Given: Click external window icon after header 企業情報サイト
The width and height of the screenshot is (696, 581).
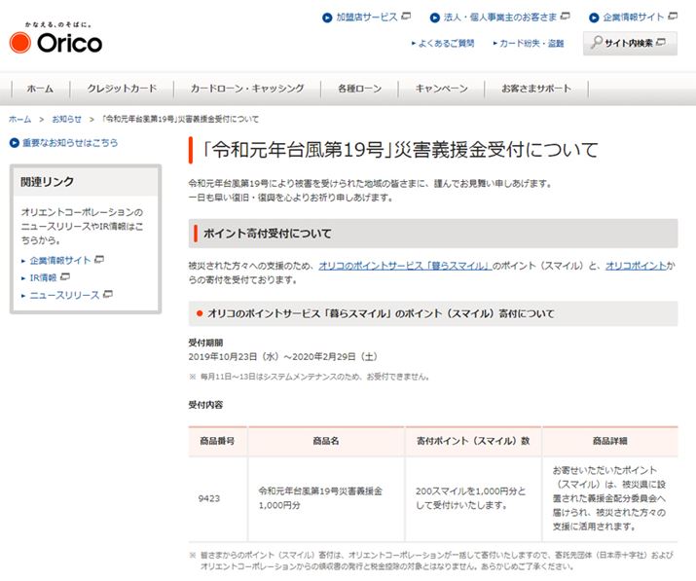Looking at the screenshot, I should [673, 17].
